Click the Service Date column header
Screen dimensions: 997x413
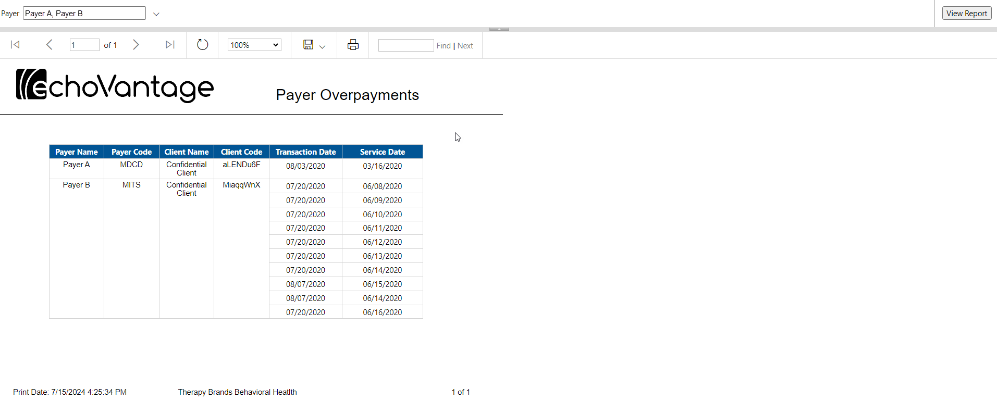(382, 152)
